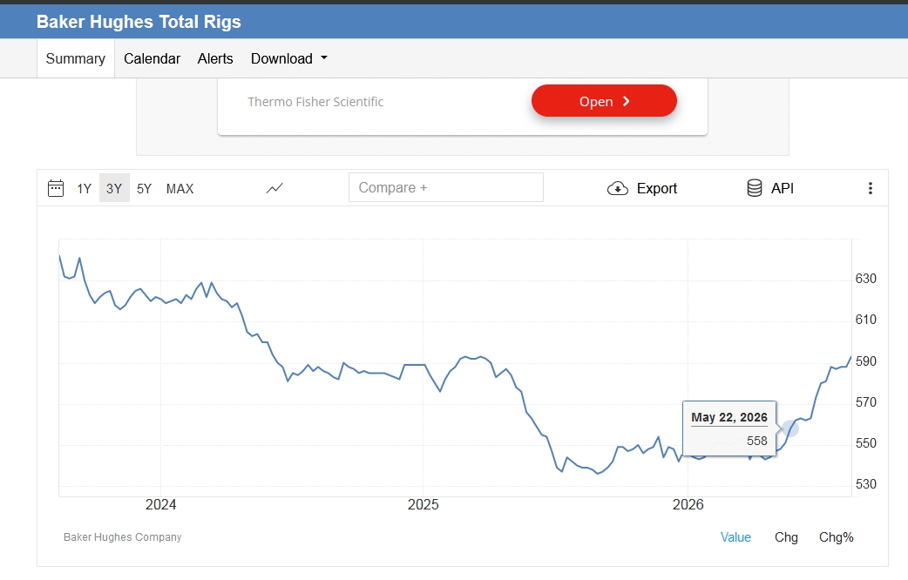This screenshot has height=580, width=908.
Task: Select the 5Y time range
Action: [144, 189]
